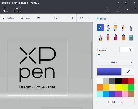Choose the light yellow cream swatch
The width and height of the screenshot is (138, 109).
pyautogui.click(x=112, y=88)
